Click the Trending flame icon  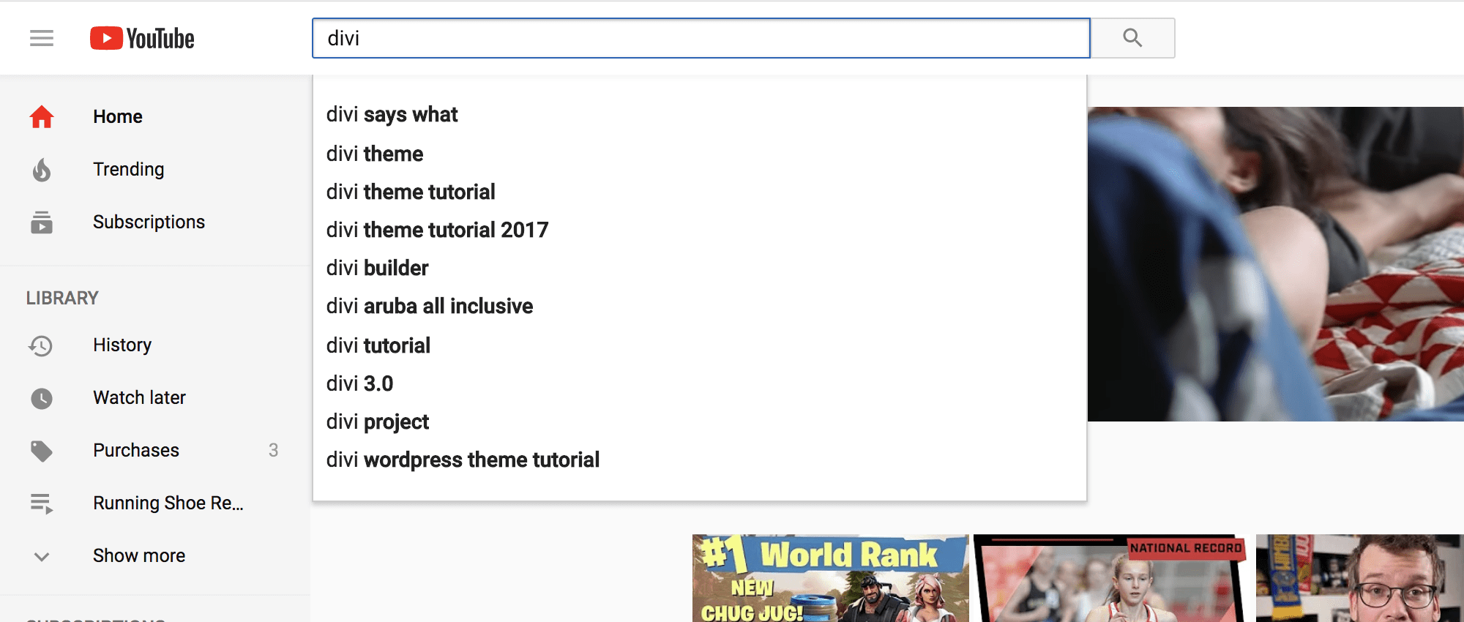[x=42, y=170]
